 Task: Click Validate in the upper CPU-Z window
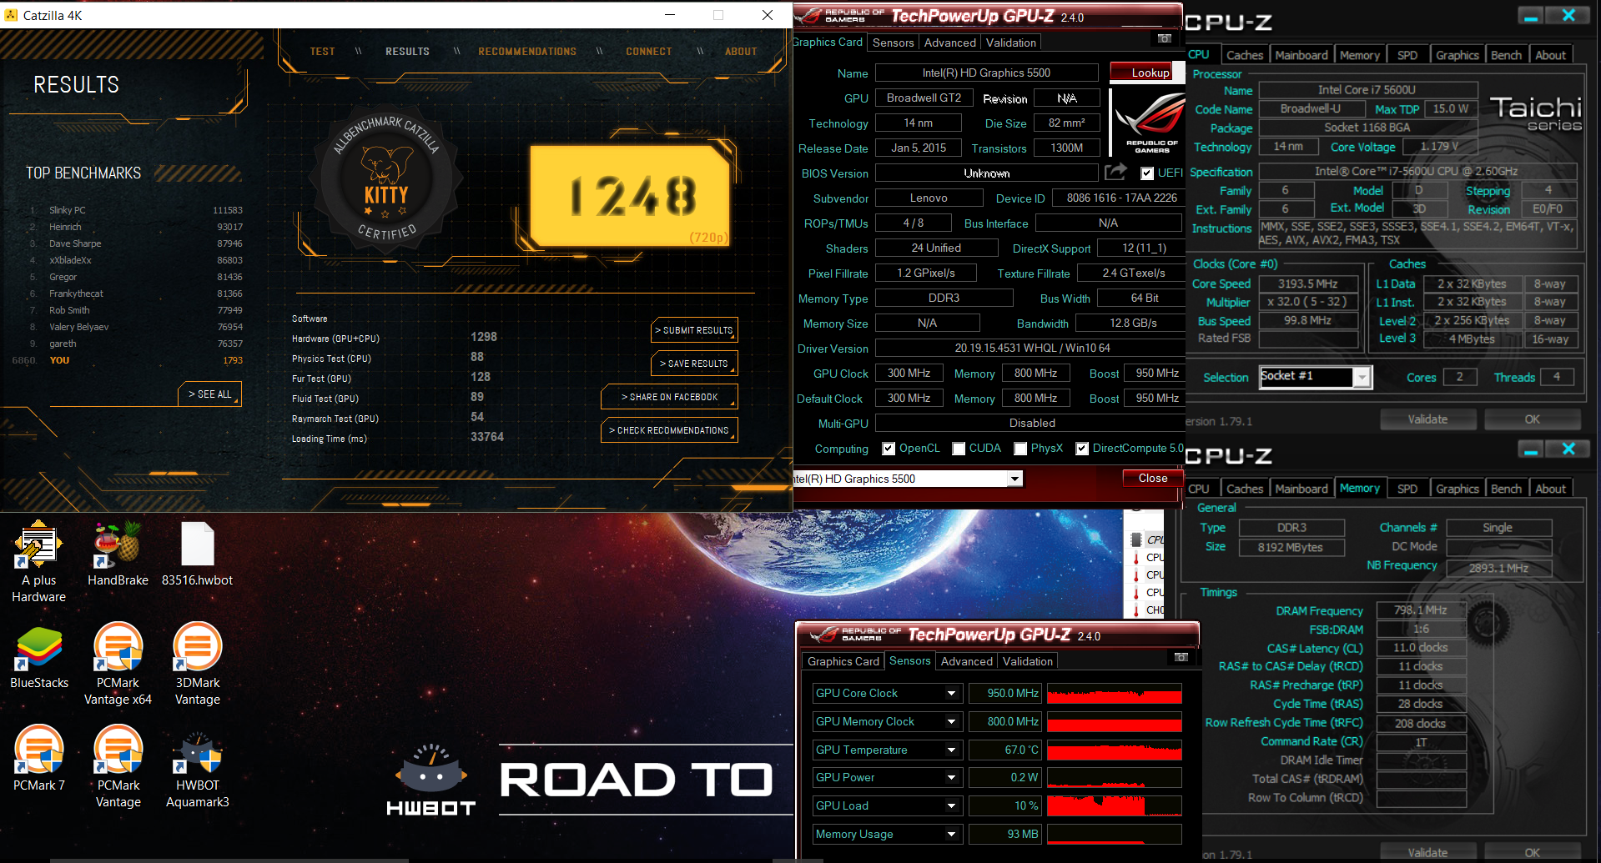click(1427, 419)
